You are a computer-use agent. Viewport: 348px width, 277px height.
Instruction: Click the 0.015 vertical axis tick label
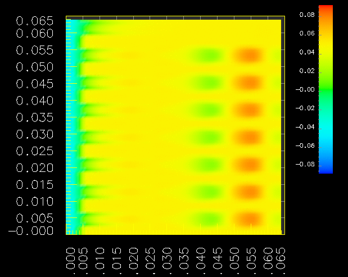[x=35, y=185]
